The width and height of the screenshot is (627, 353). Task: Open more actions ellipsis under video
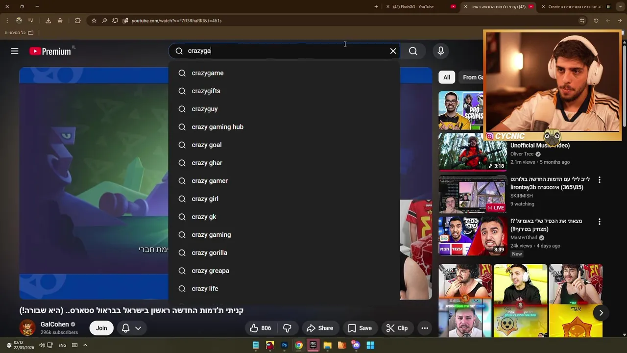pyautogui.click(x=425, y=328)
